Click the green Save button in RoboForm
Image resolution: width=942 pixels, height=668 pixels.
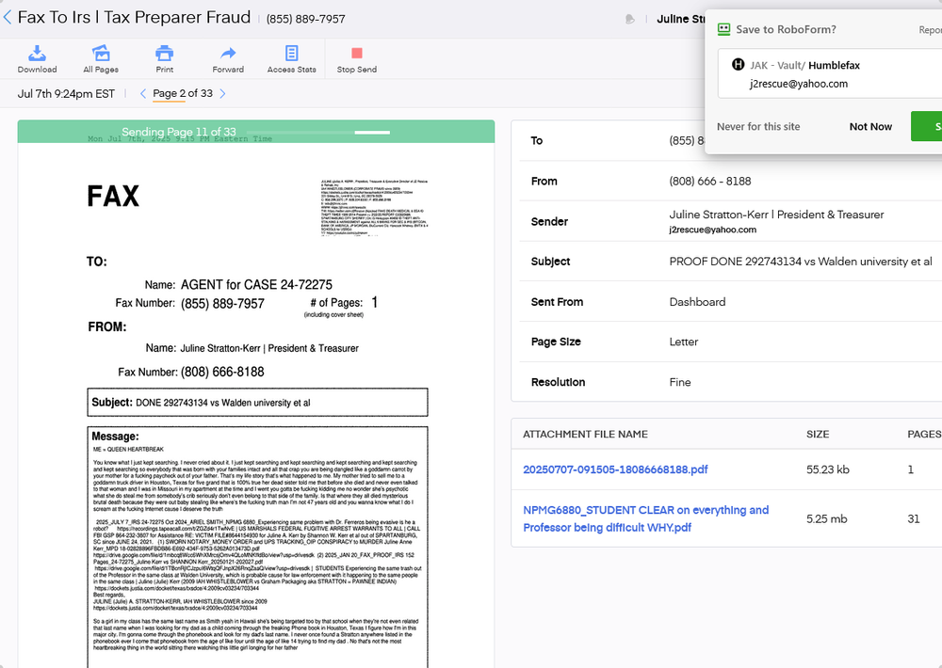click(927, 127)
